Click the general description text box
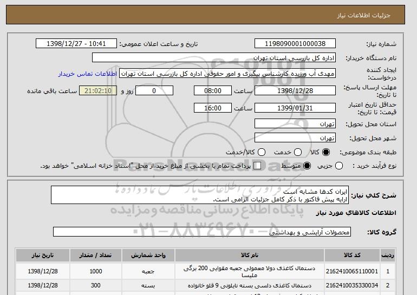Viewport: 417px width, 295px height. 199,195
